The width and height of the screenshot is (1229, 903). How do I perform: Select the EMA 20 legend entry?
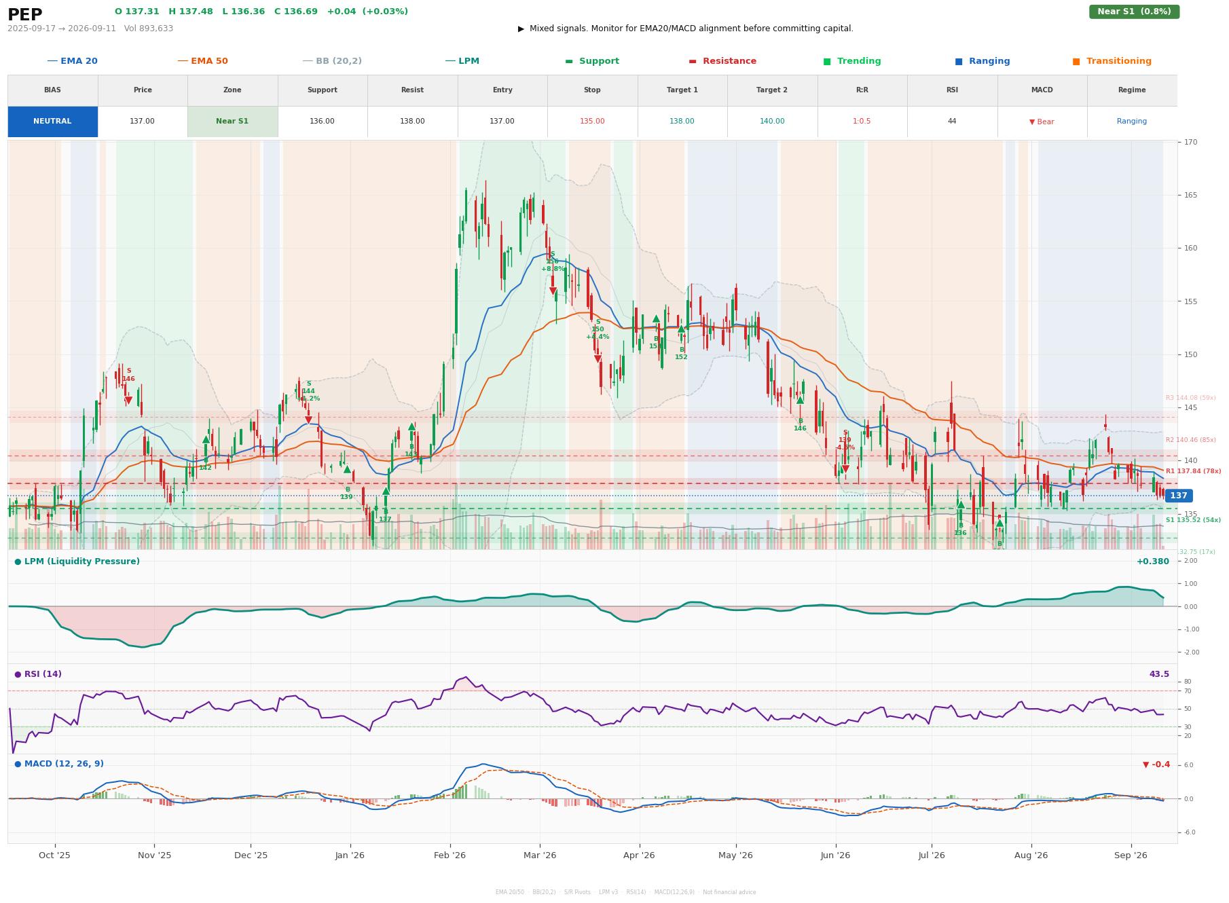(x=72, y=61)
